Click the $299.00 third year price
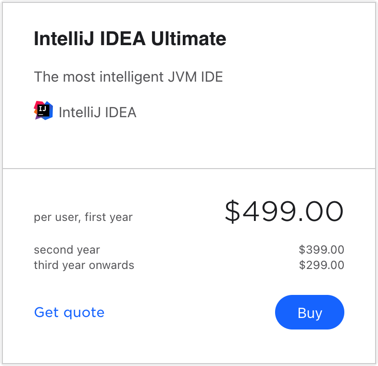 [321, 265]
